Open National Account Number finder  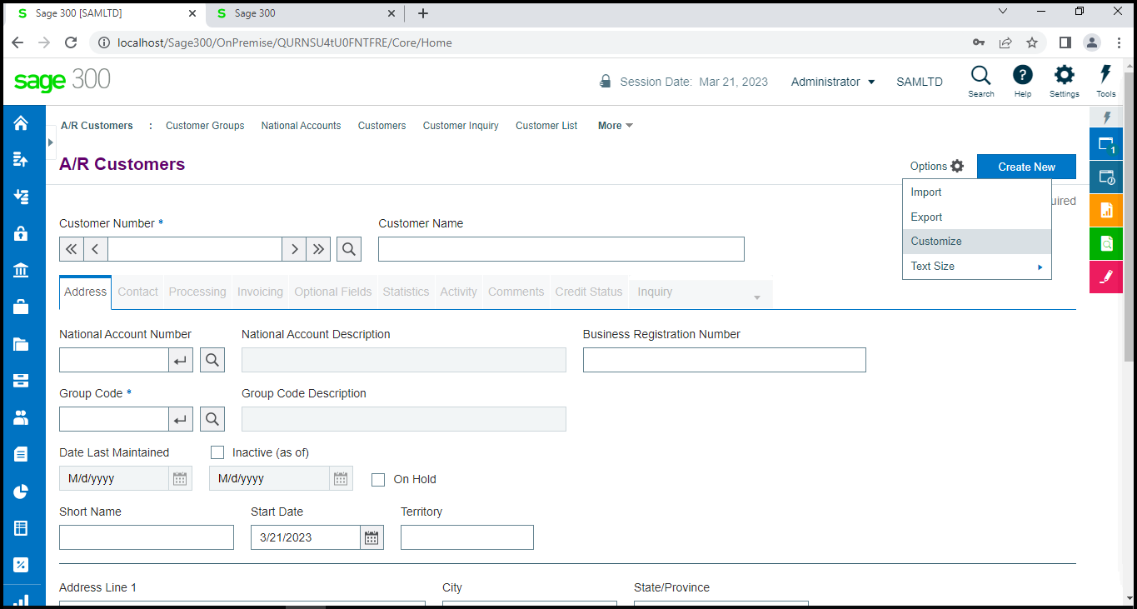tap(212, 360)
